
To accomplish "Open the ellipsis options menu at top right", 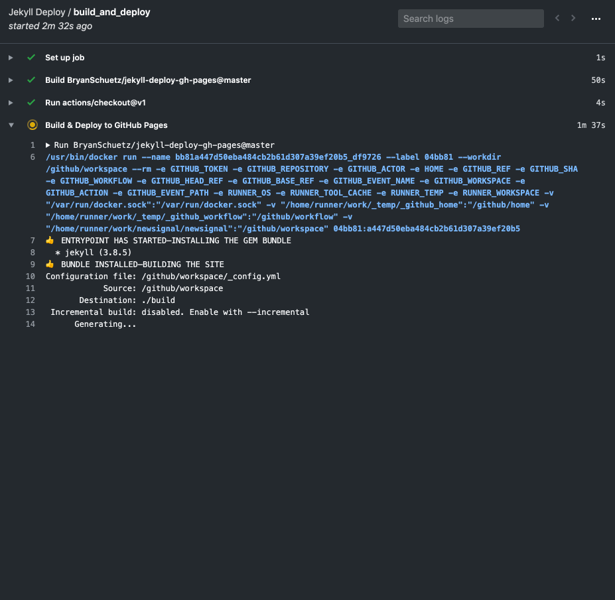I will coord(596,19).
